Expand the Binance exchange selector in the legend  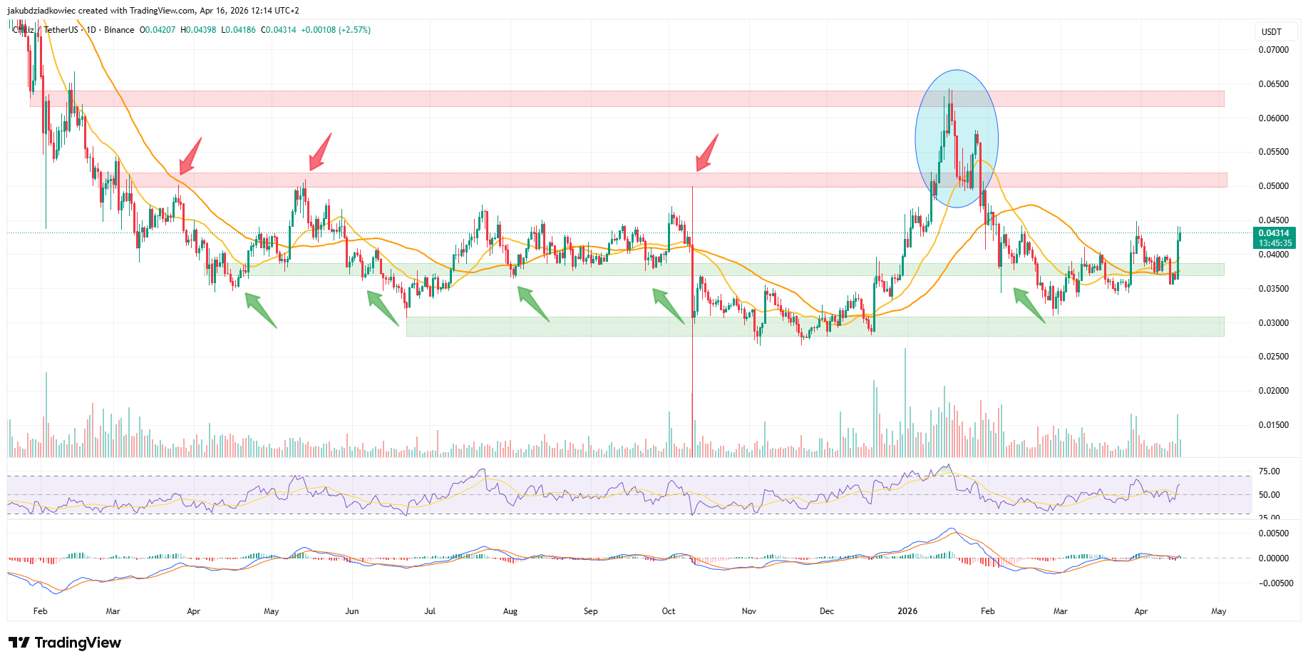pyautogui.click(x=116, y=30)
